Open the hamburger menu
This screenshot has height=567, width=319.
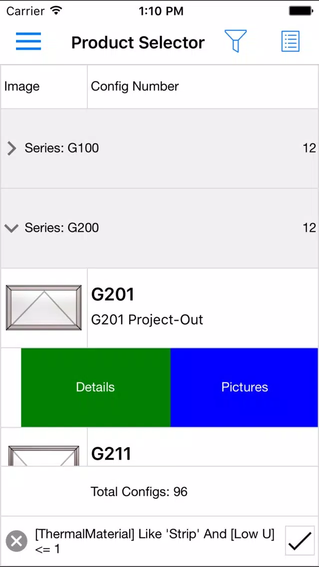28,41
